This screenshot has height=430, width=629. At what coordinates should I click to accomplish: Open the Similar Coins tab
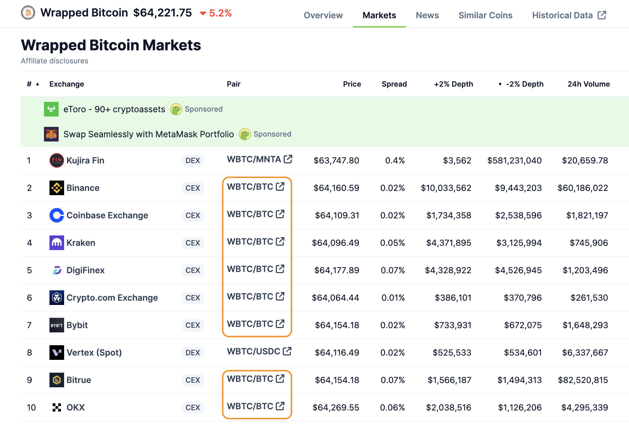485,15
